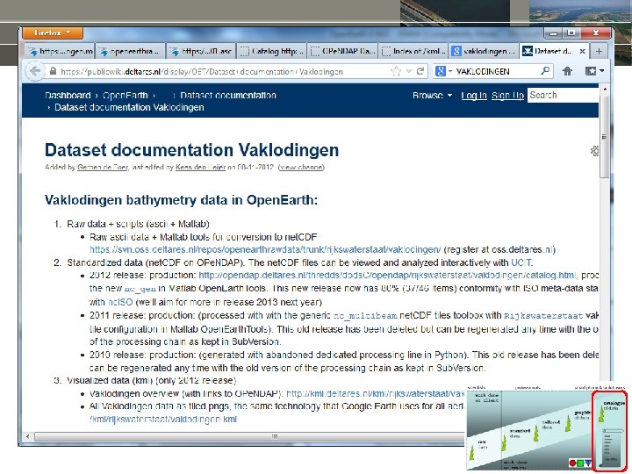Click the Sign Up link
Viewport: 632px width, 474px height.
pyautogui.click(x=508, y=96)
